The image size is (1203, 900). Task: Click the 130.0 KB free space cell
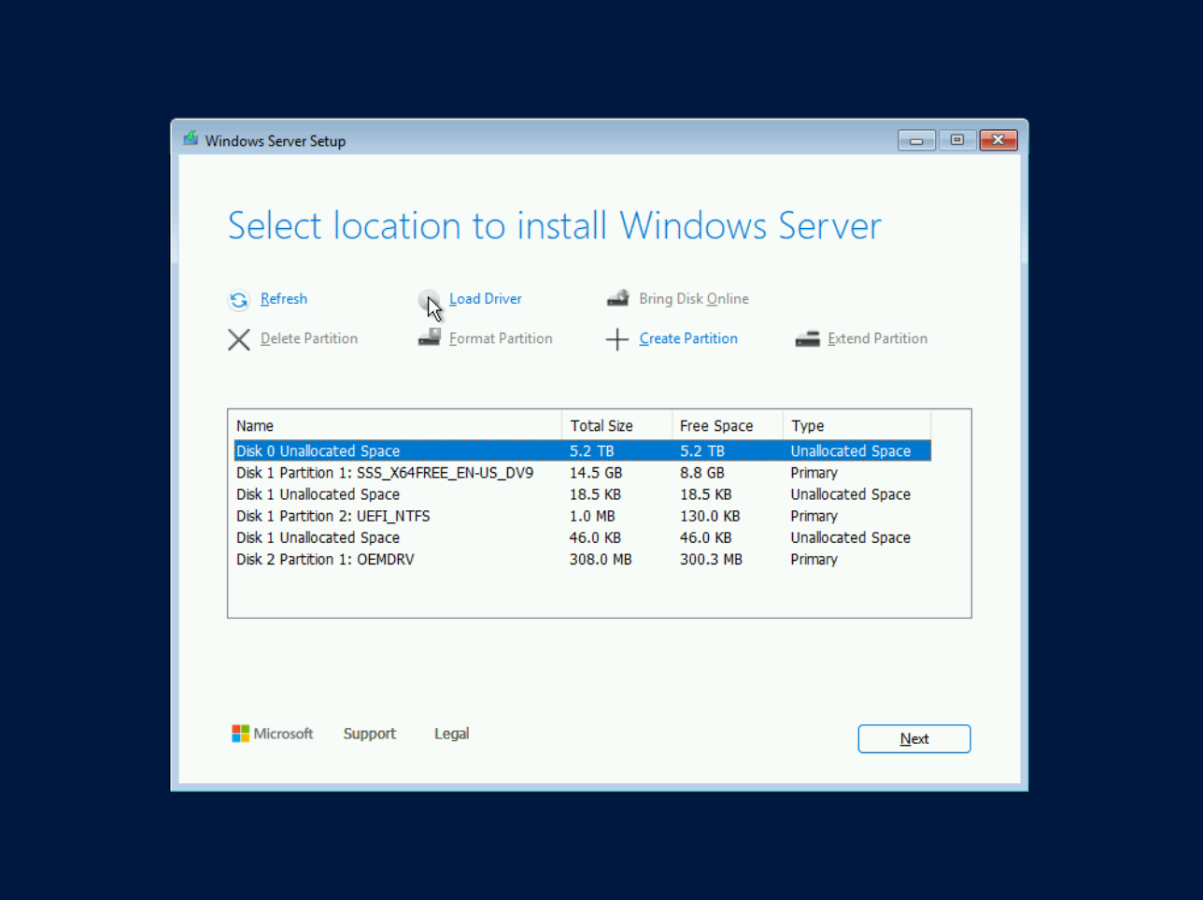[710, 516]
